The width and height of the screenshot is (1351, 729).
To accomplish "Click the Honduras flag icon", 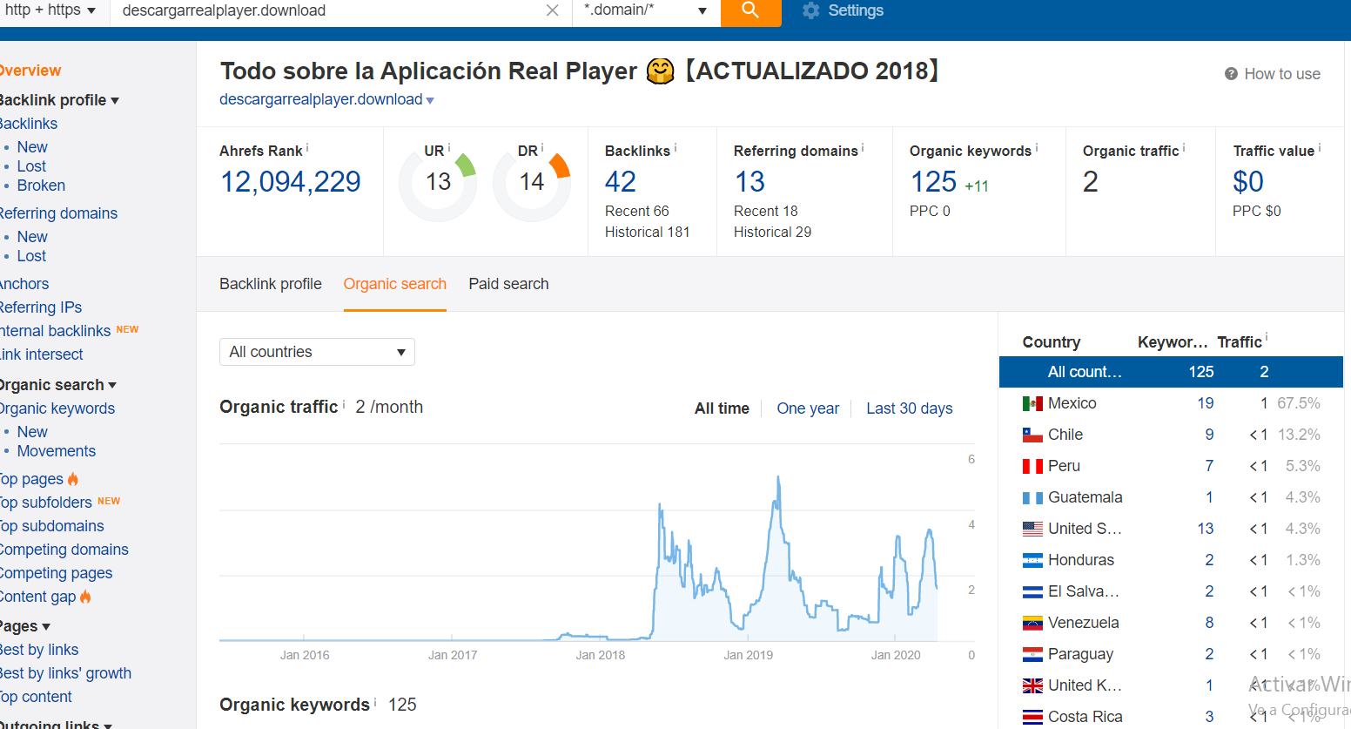I will point(1032,560).
